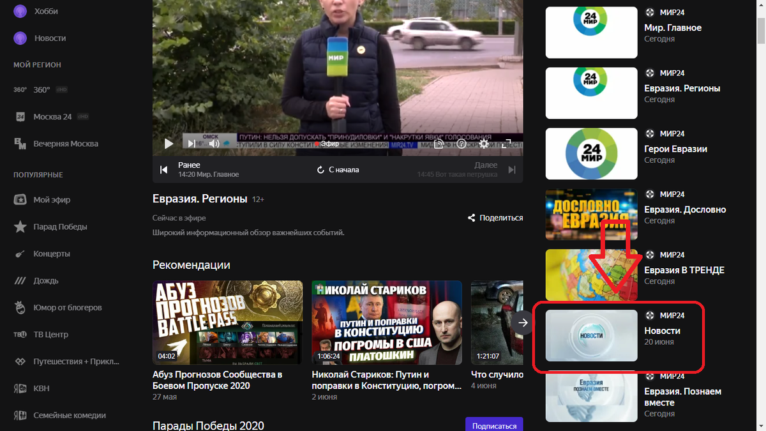Click the КВН sidebar icon

20,388
